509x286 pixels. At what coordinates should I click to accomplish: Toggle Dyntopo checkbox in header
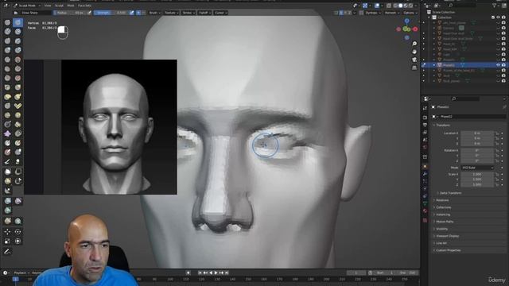pos(361,13)
